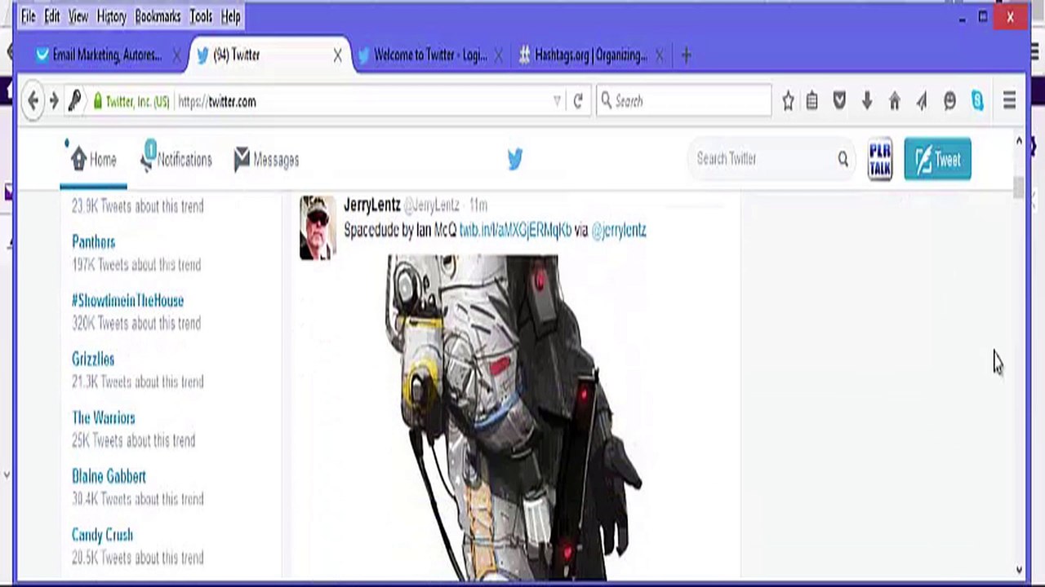Focus the twitter.com address bar

tap(363, 101)
